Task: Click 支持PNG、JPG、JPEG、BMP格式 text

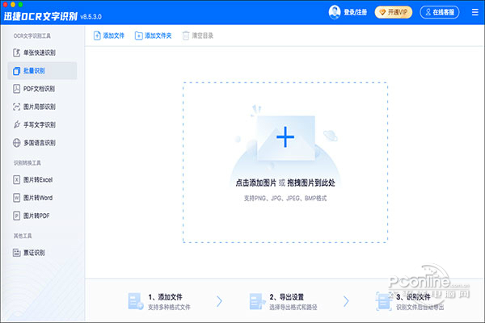Action: [285, 198]
